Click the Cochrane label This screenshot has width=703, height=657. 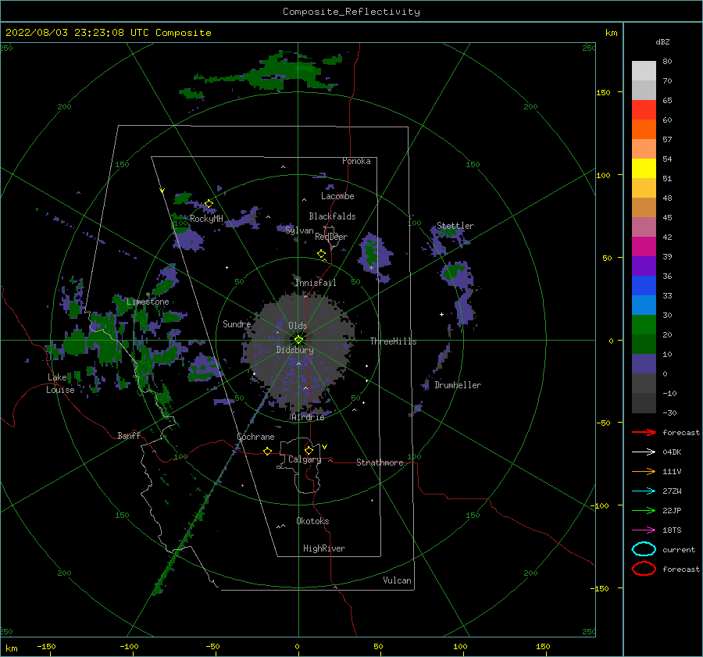255,437
